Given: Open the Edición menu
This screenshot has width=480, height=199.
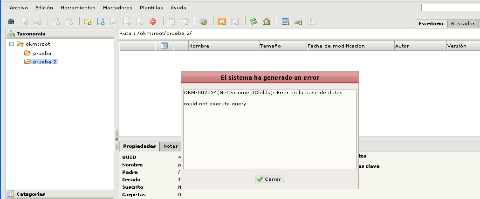Looking at the screenshot, I should pyautogui.click(x=44, y=7).
